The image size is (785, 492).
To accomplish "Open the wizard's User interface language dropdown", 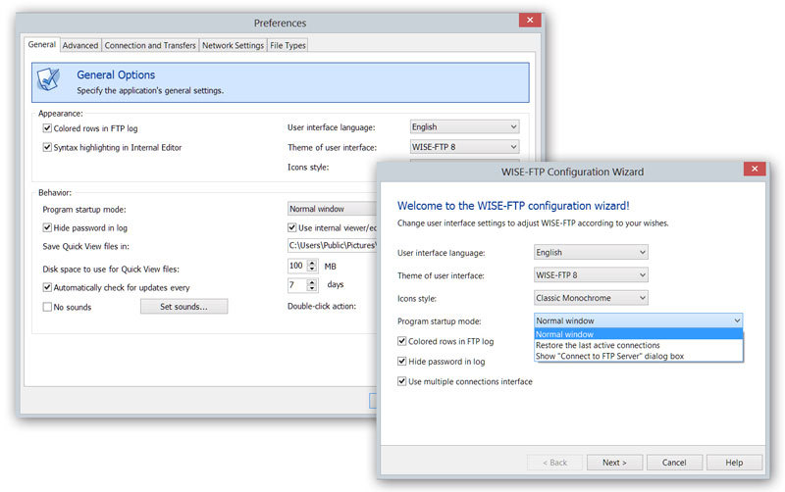I will point(591,252).
